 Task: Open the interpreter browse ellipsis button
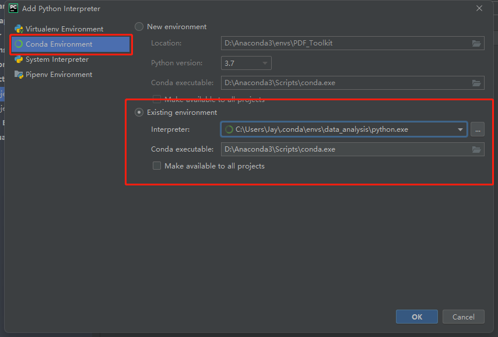(x=478, y=129)
